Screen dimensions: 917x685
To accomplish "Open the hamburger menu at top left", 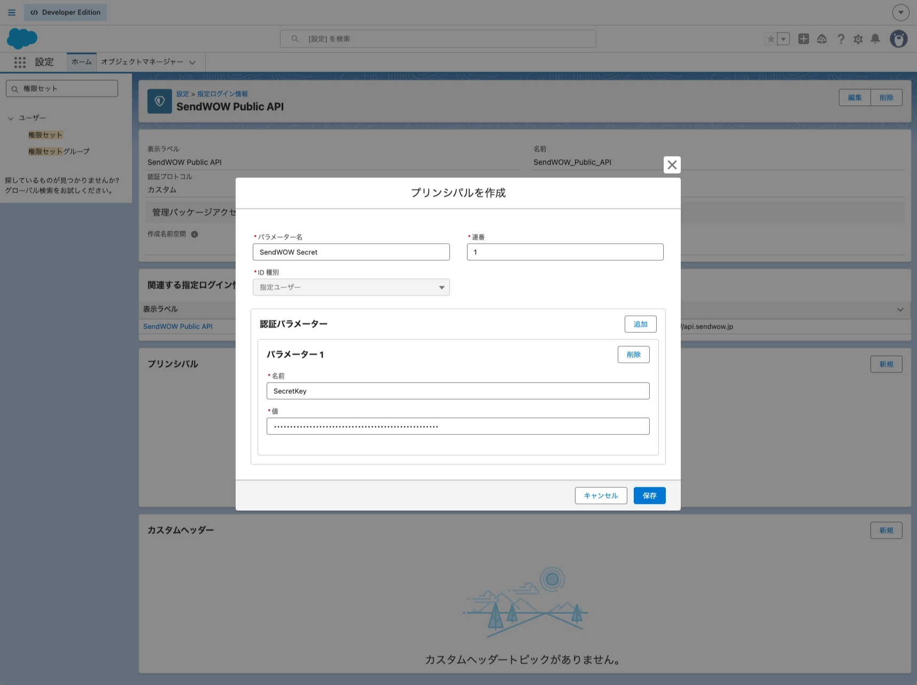I will (12, 12).
